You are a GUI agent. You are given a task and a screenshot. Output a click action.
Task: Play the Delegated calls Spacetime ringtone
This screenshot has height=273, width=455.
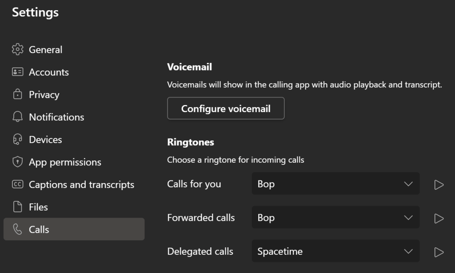[439, 252]
